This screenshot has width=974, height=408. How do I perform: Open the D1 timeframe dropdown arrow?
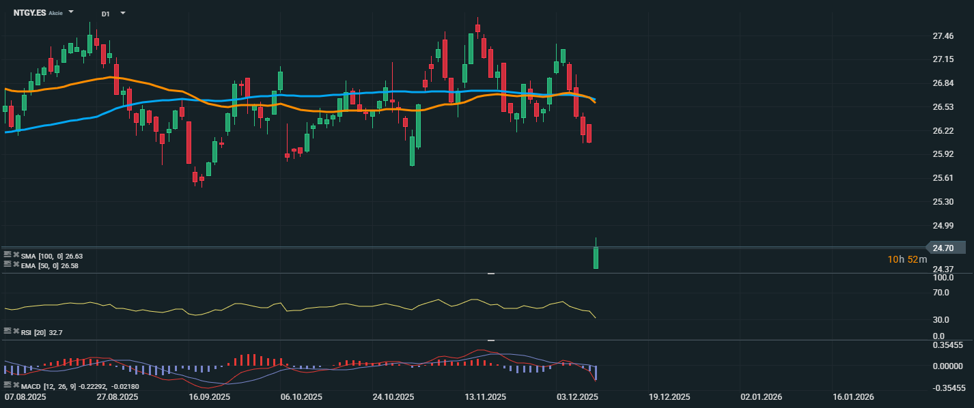coord(122,14)
